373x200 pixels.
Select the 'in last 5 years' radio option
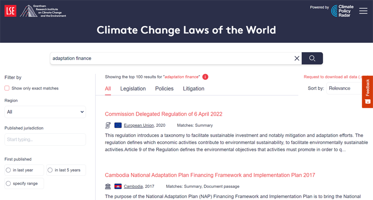pyautogui.click(x=50, y=170)
